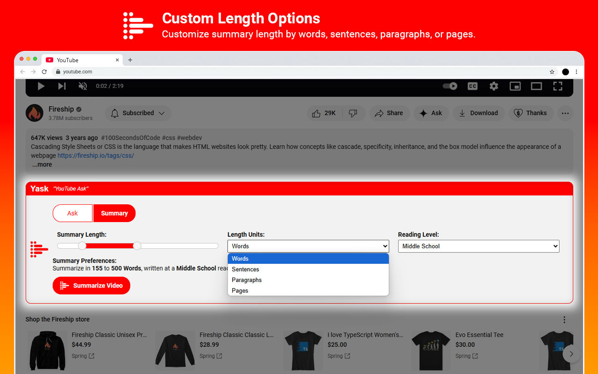Open the Evo Essential Tee thumbnail
This screenshot has width=598, height=374.
(431, 351)
